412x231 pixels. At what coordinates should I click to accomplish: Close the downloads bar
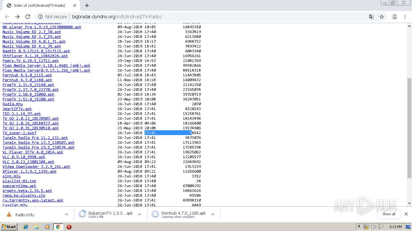point(406,214)
